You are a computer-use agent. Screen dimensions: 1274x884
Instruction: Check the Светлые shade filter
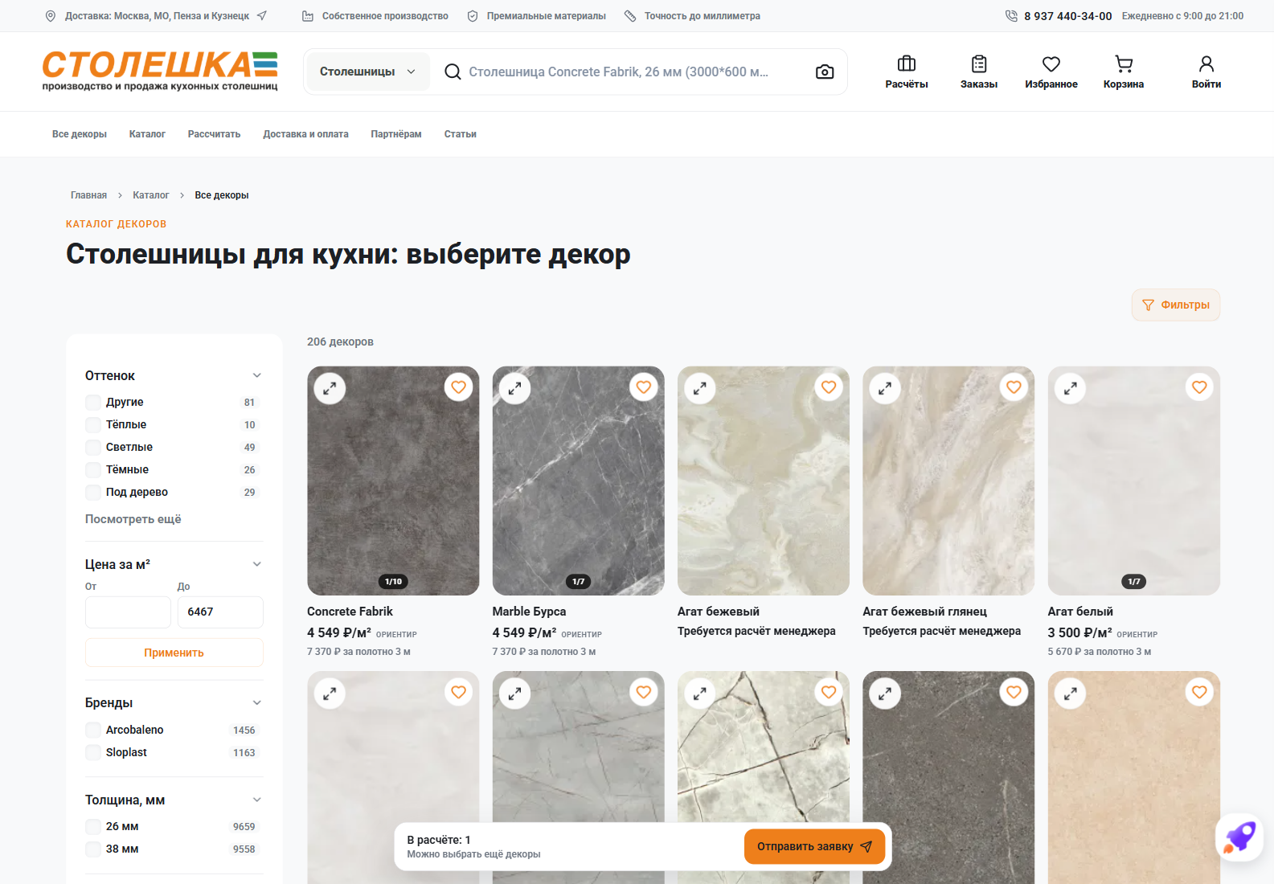(93, 447)
